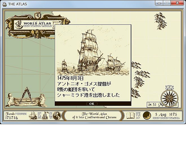Click the compass rose on the map
This screenshot has width=186, height=146.
point(169,98)
